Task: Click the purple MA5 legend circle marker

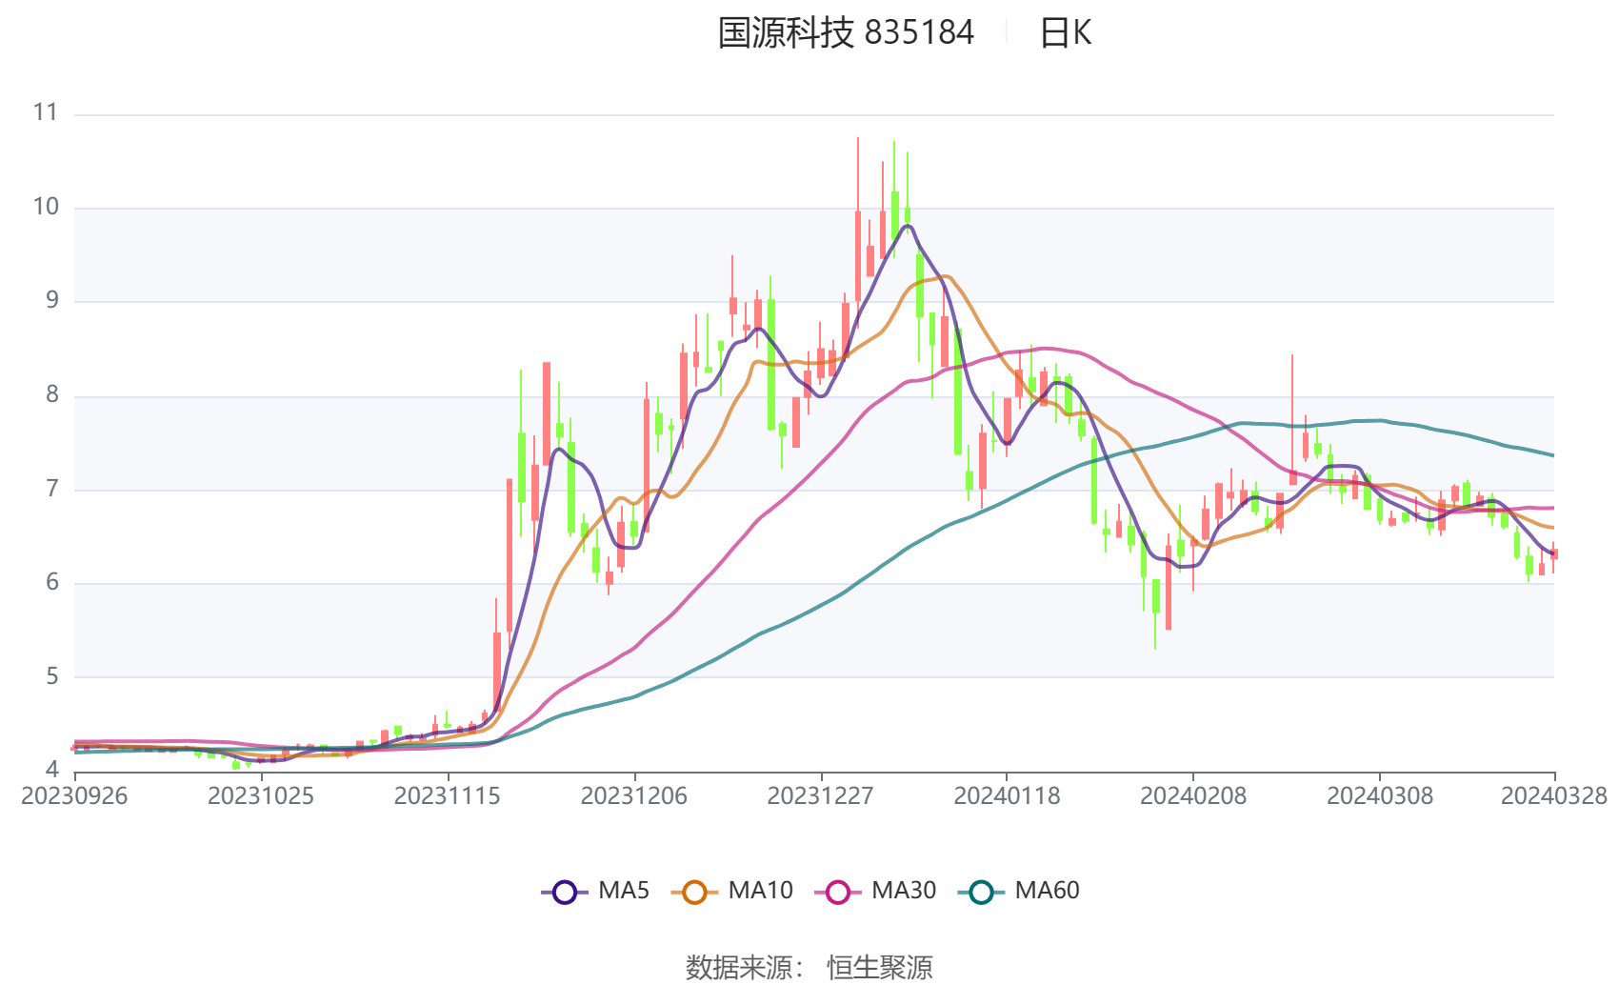Action: (565, 892)
